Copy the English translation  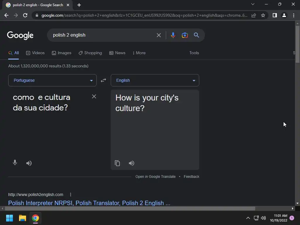click(117, 163)
